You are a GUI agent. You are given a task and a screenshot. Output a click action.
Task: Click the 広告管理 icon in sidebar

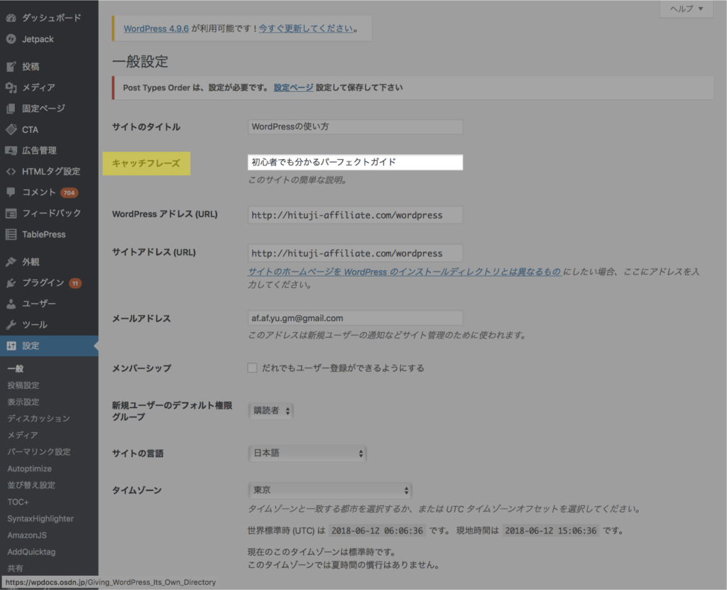11,151
